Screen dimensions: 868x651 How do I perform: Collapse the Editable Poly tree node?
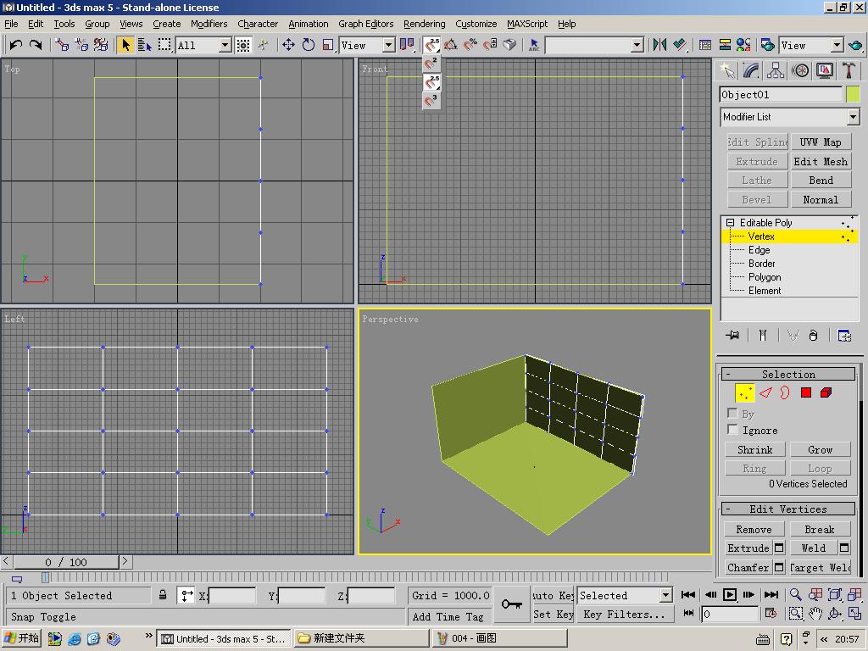pyautogui.click(x=730, y=223)
